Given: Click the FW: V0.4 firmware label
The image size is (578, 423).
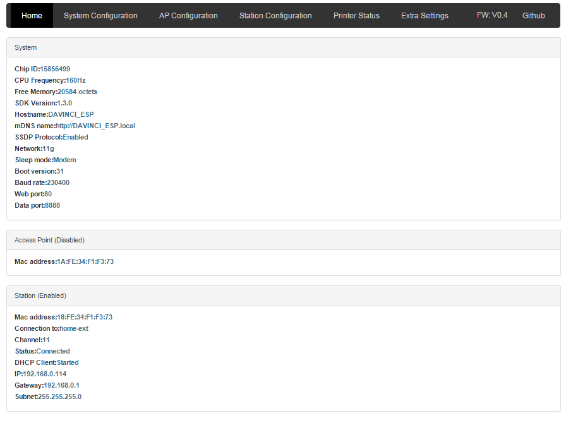Looking at the screenshot, I should click(x=492, y=15).
